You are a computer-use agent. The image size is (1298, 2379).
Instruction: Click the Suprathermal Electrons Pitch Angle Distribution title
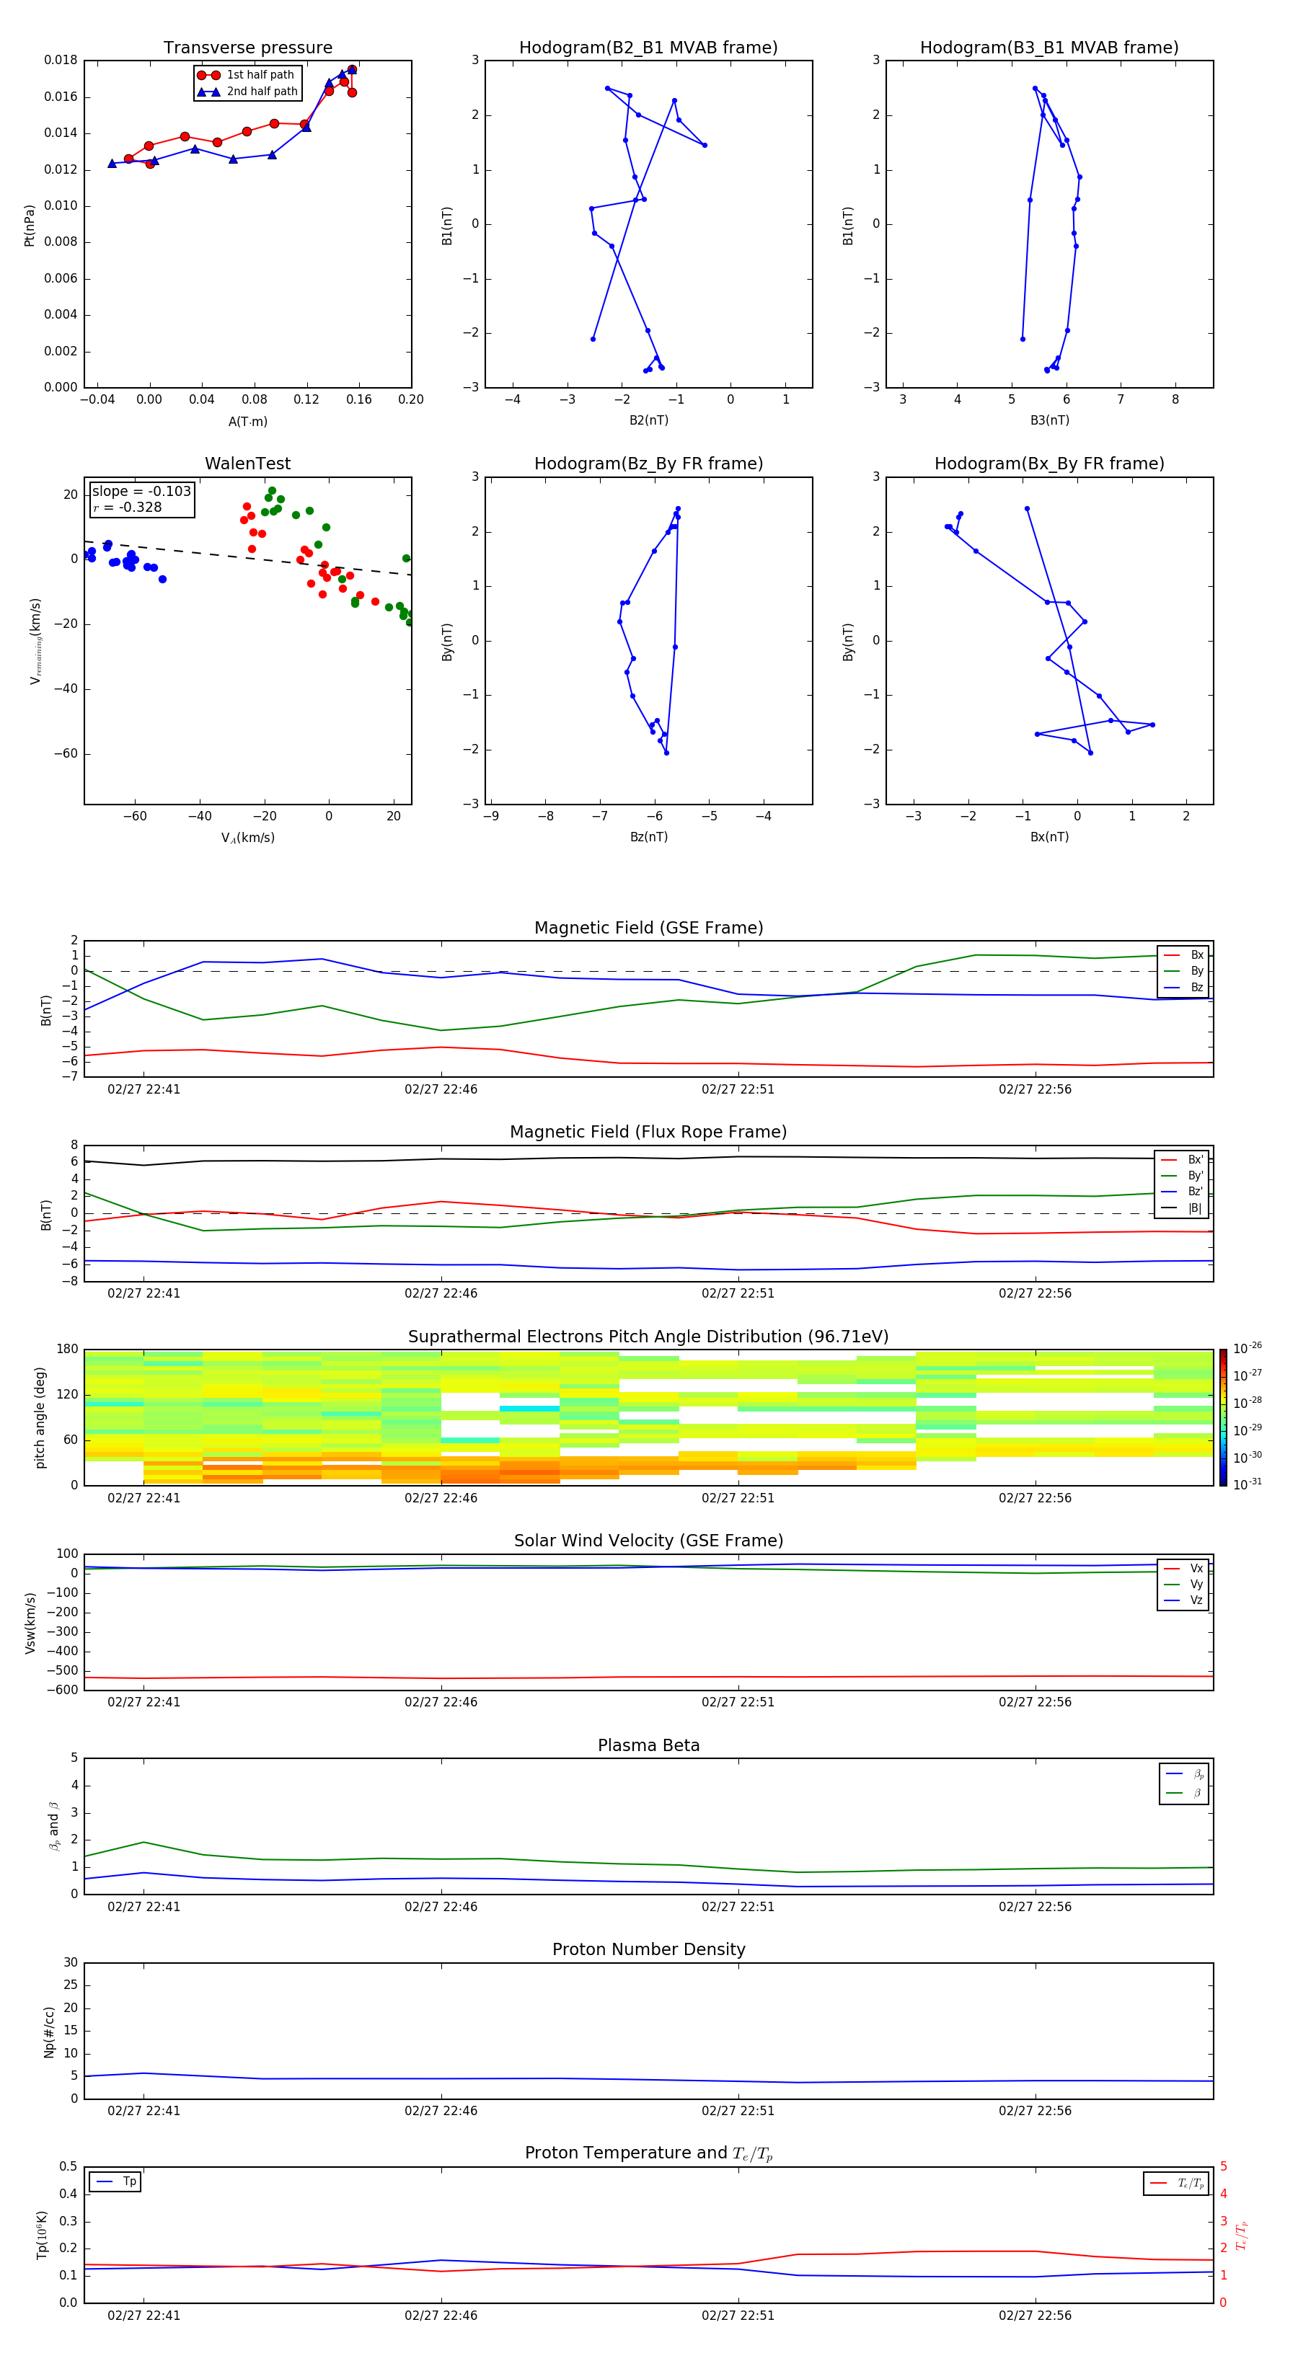(x=648, y=1337)
